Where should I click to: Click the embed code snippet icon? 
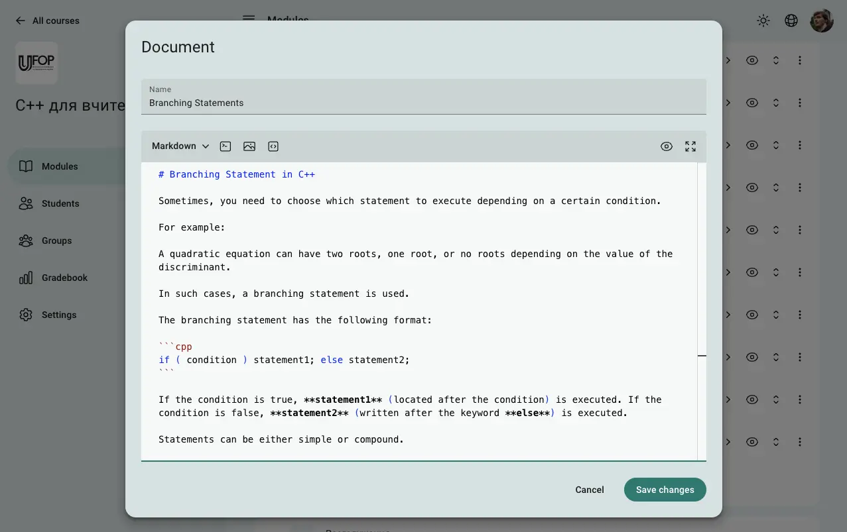pyautogui.click(x=273, y=146)
